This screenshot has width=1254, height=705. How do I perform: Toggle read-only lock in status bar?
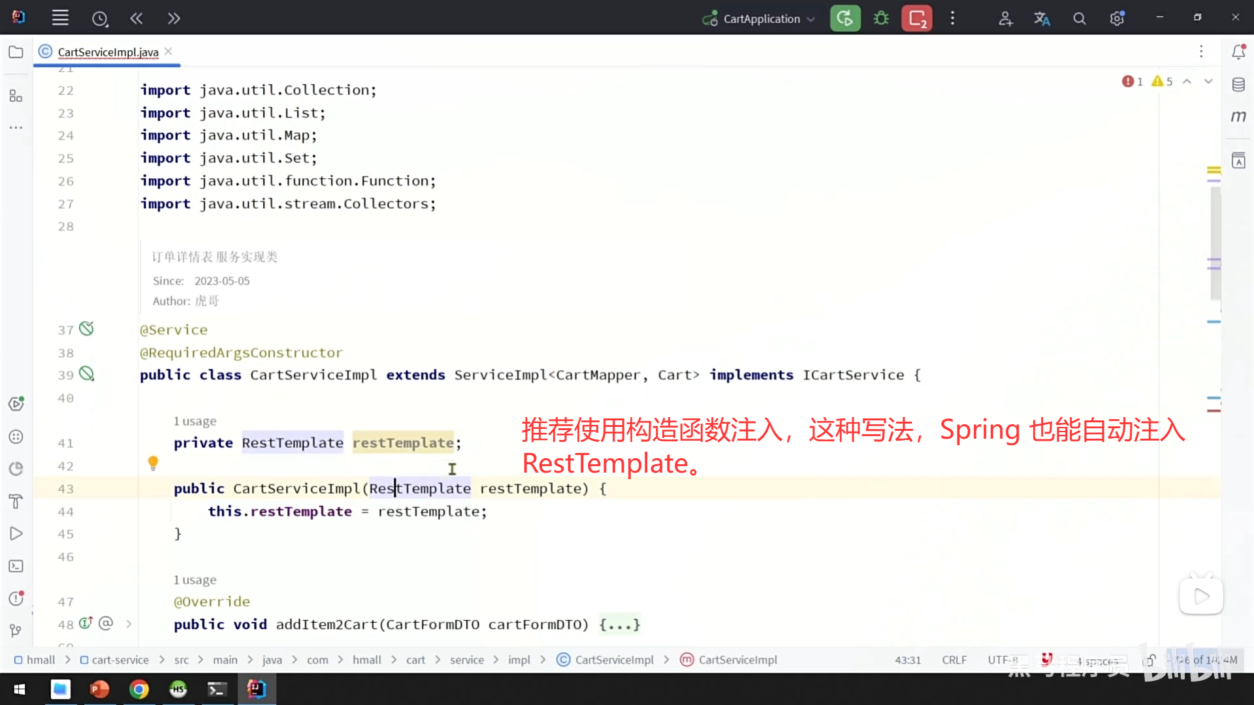click(x=1149, y=661)
